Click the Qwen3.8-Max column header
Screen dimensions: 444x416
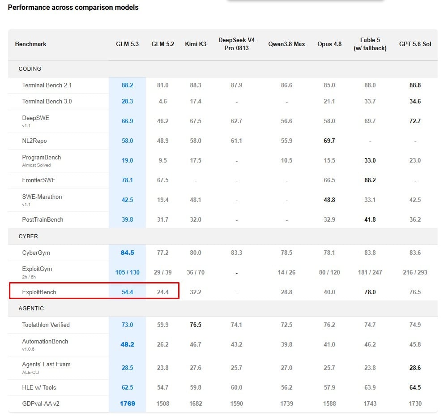point(286,44)
